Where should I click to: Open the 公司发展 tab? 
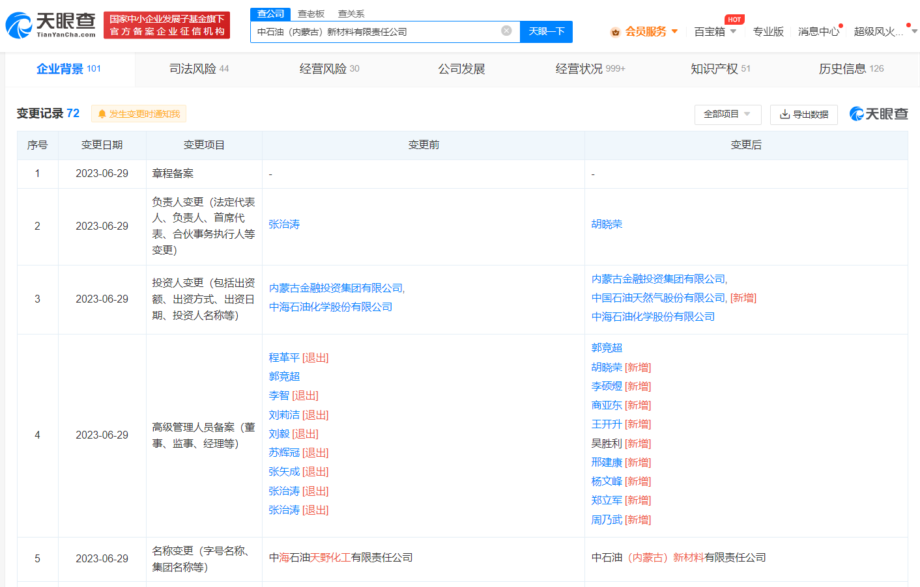(x=461, y=68)
